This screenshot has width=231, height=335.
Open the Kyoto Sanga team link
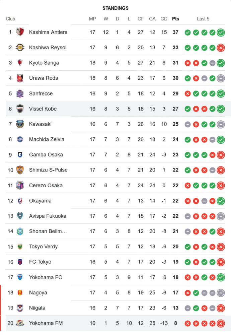[44, 63]
